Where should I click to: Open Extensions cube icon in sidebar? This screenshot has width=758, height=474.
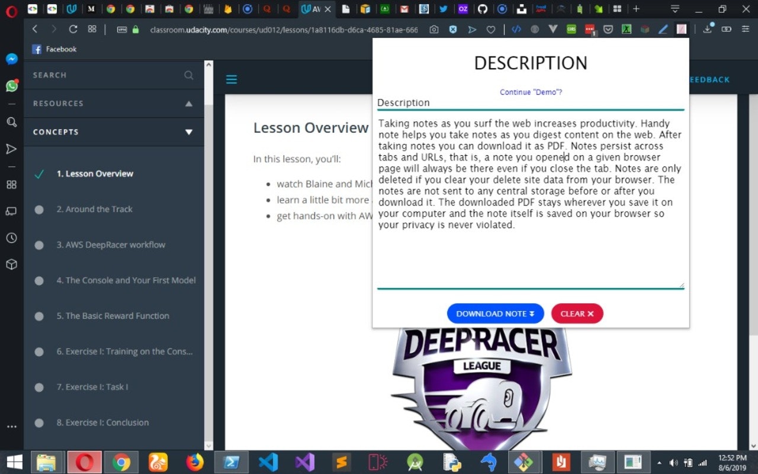pos(11,264)
